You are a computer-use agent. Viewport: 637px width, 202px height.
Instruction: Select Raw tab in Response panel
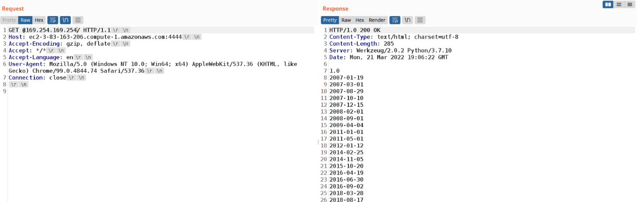click(346, 20)
